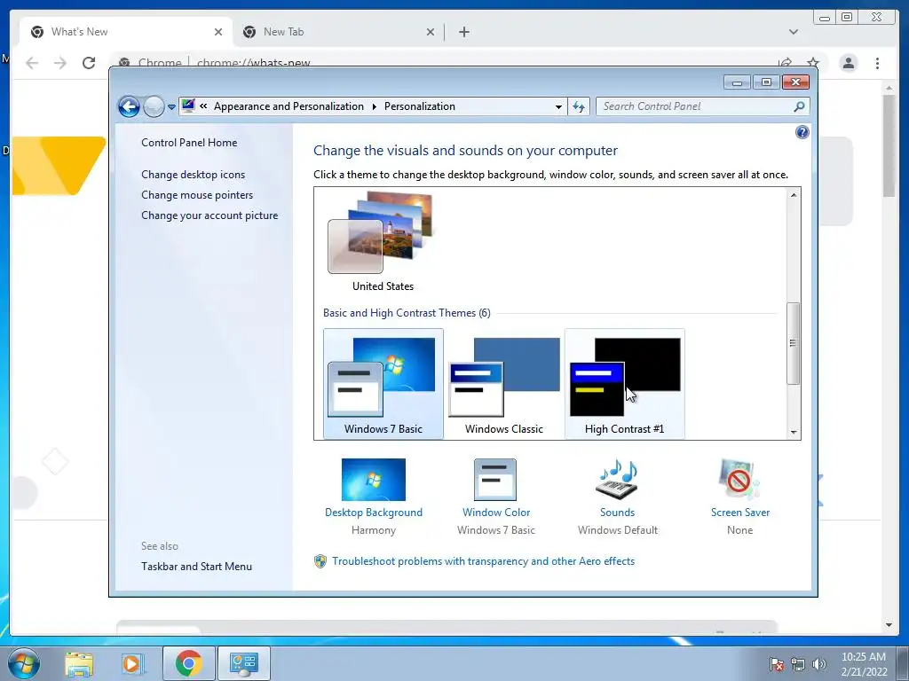
Task: Open Sounds settings icon
Action: 617,480
